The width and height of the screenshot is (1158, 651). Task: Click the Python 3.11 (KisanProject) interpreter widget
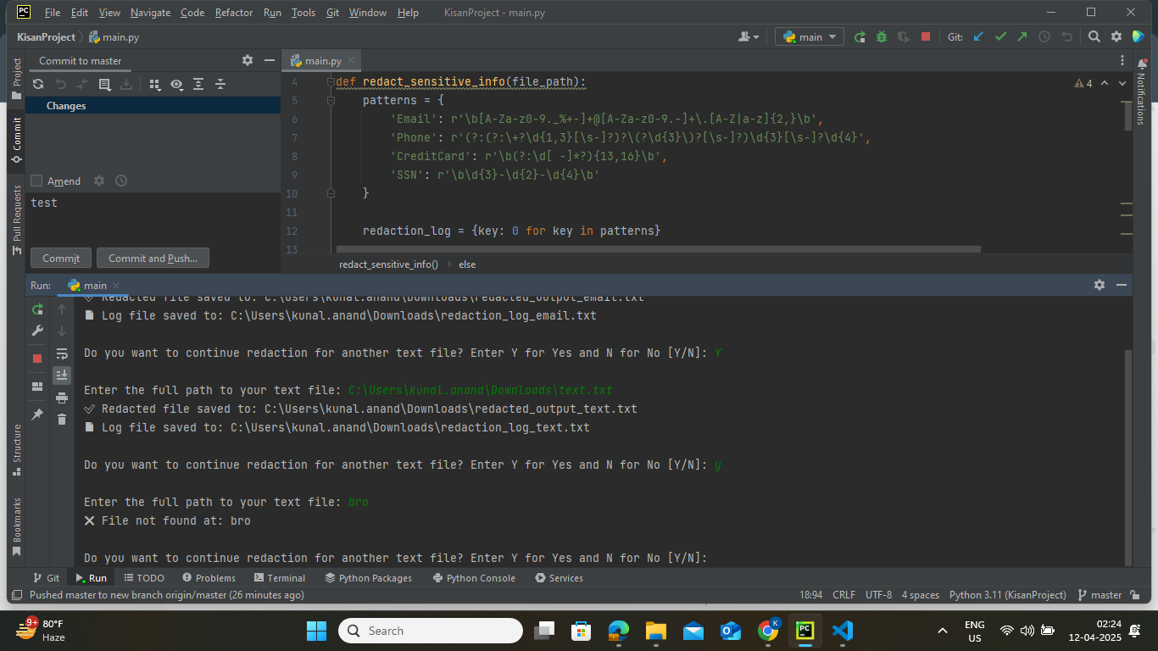pos(1007,595)
